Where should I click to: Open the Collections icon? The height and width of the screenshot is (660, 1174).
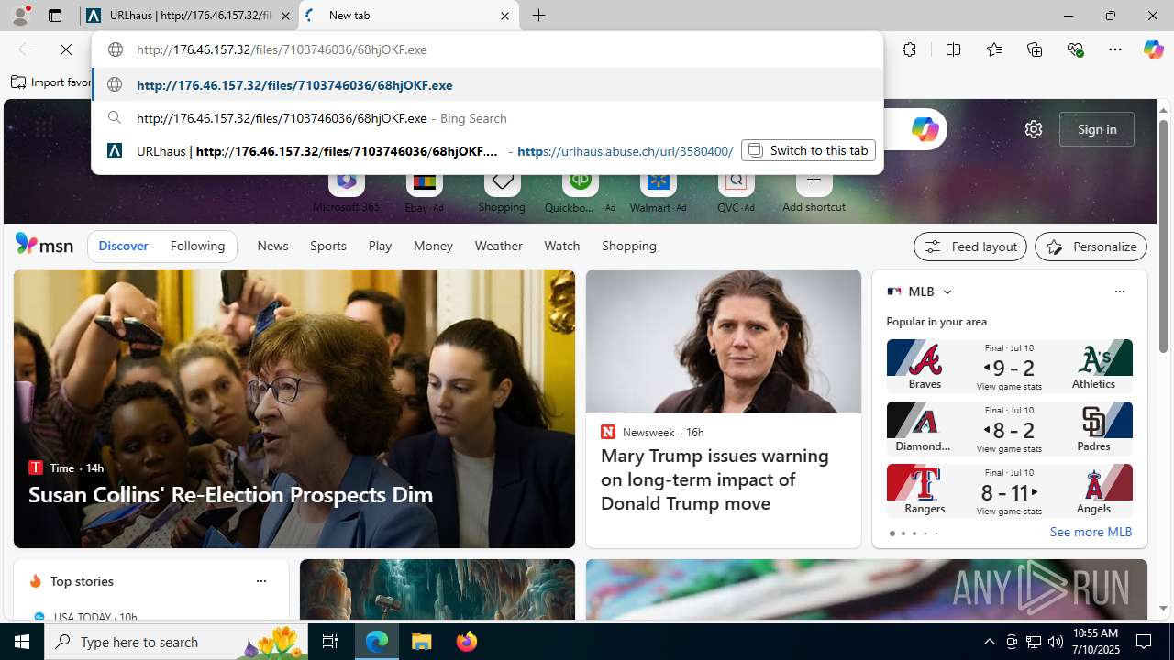[1035, 49]
